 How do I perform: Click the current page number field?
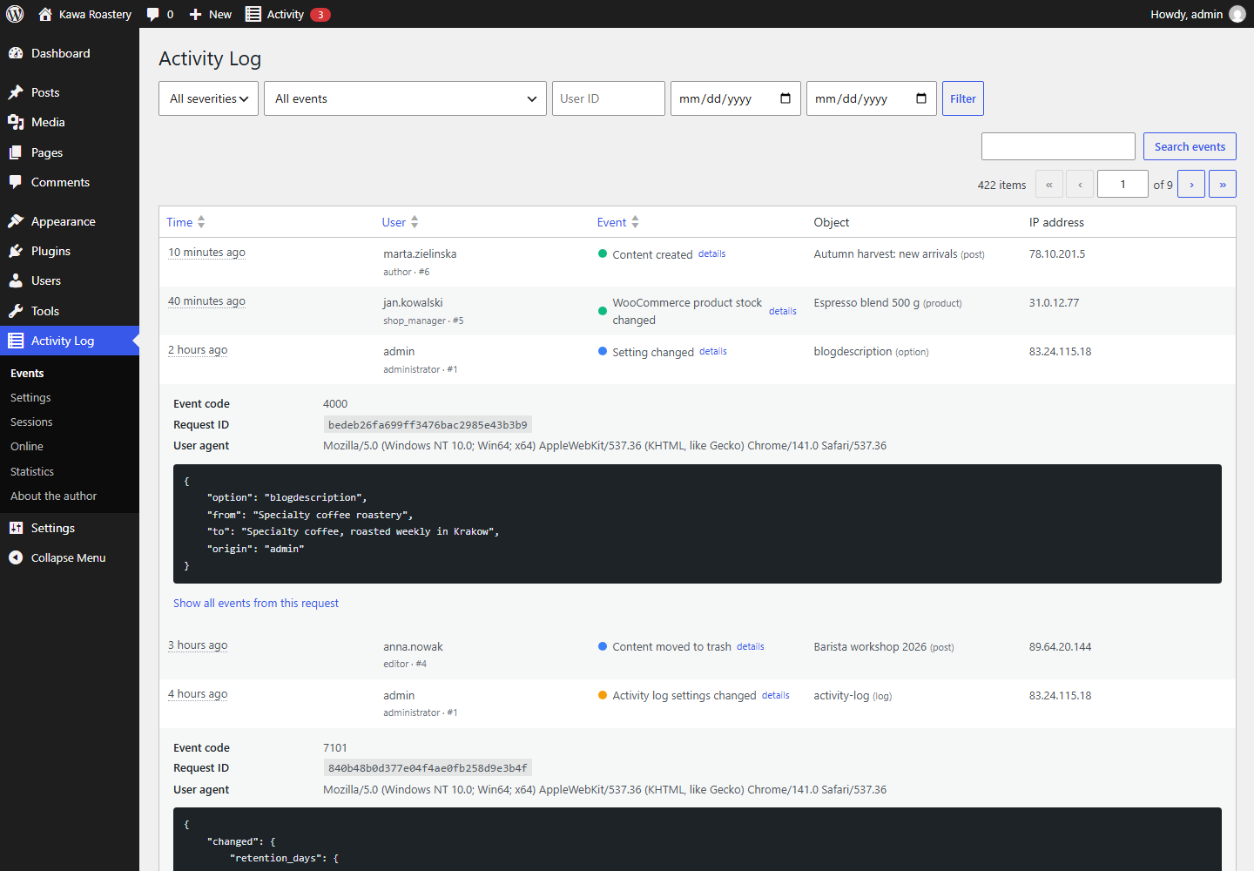(x=1123, y=184)
